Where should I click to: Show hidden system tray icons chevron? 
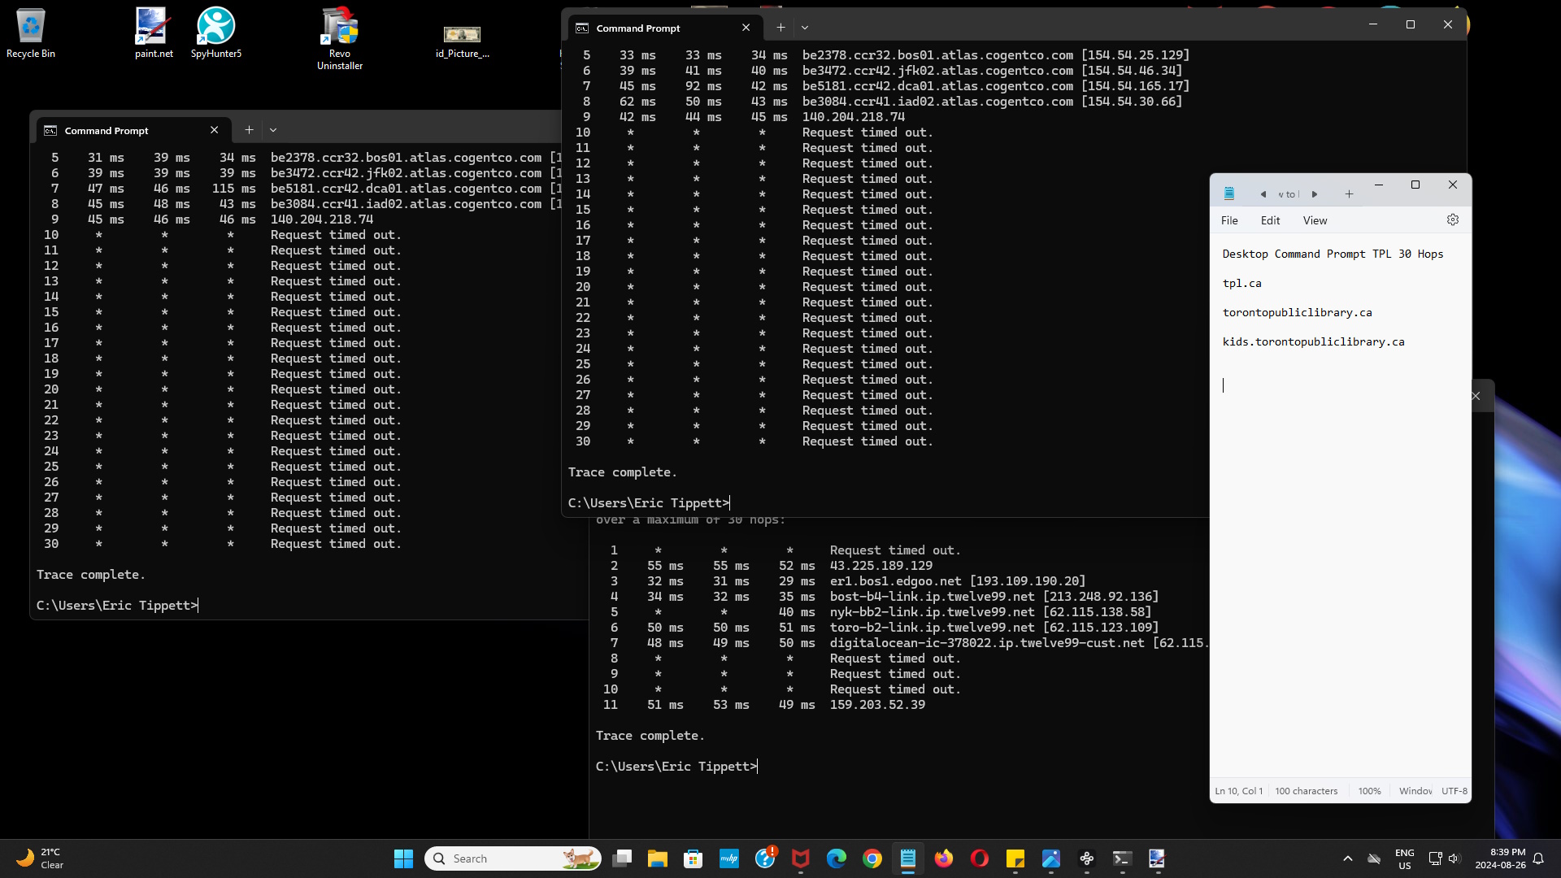coord(1347,858)
